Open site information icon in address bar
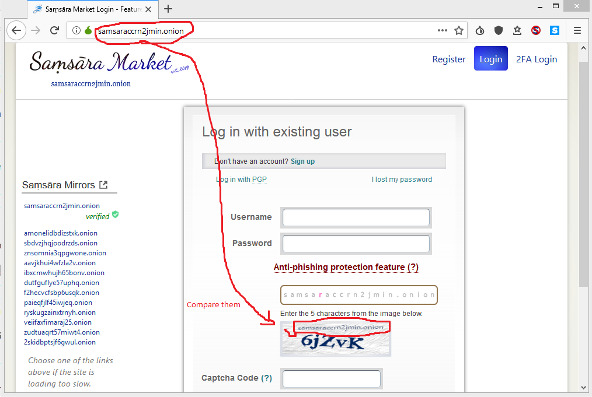The height and width of the screenshot is (397, 592). 76,30
